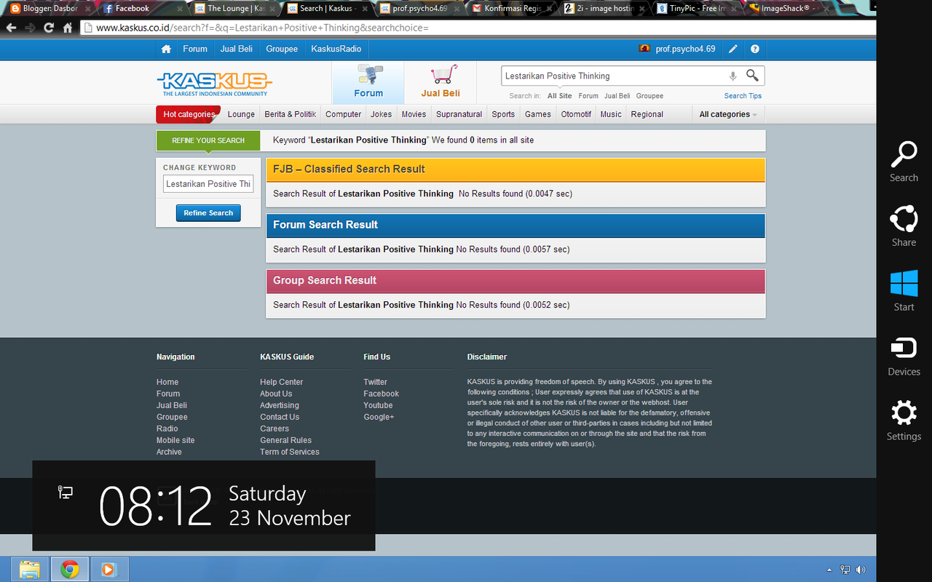Select All Site search scope
This screenshot has width=932, height=582.
click(560, 96)
